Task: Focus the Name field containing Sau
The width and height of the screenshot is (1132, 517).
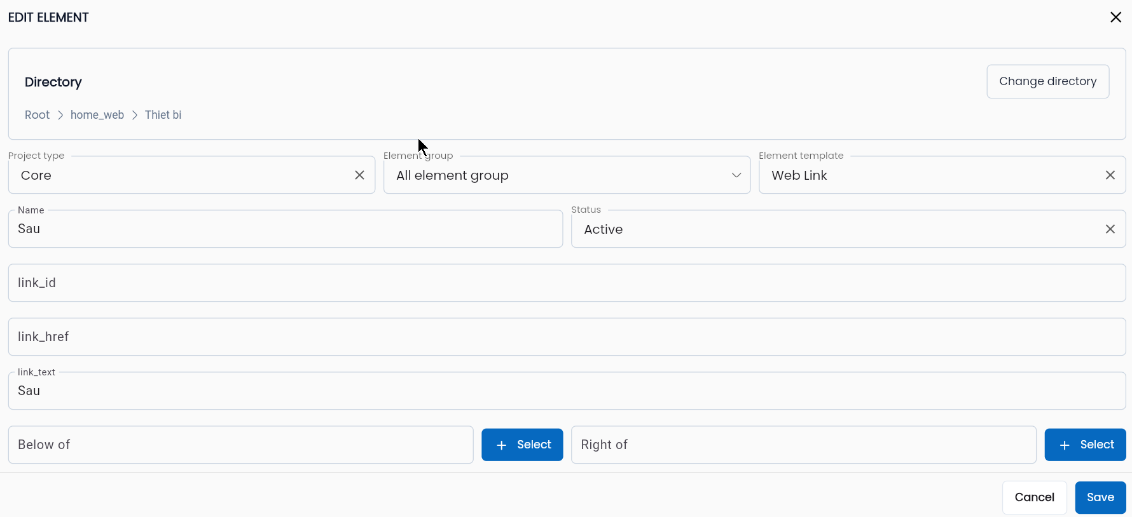Action: click(x=286, y=229)
